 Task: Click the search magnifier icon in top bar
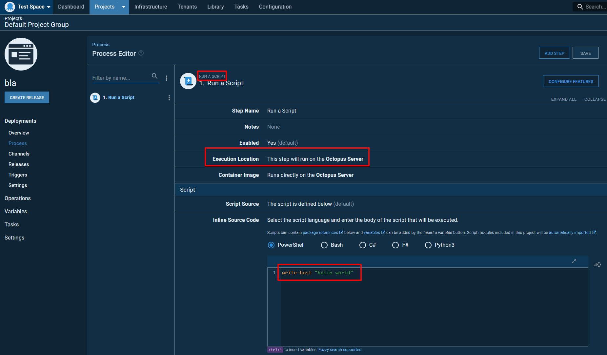[580, 7]
